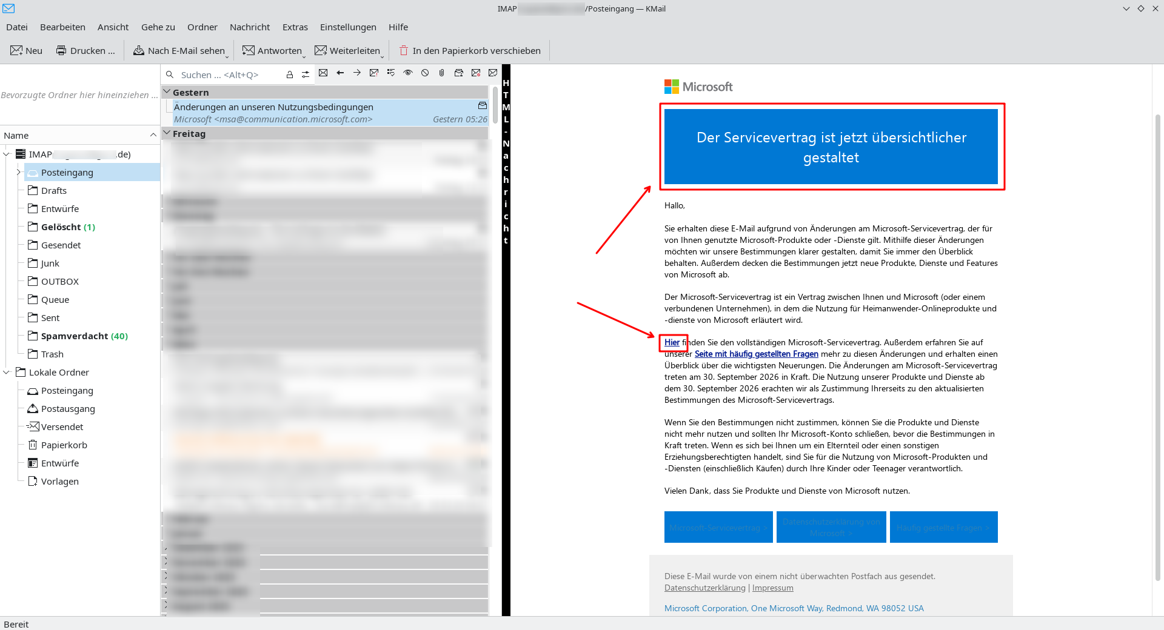Click the ham message filter icon
The height and width of the screenshot is (630, 1164).
point(493,73)
